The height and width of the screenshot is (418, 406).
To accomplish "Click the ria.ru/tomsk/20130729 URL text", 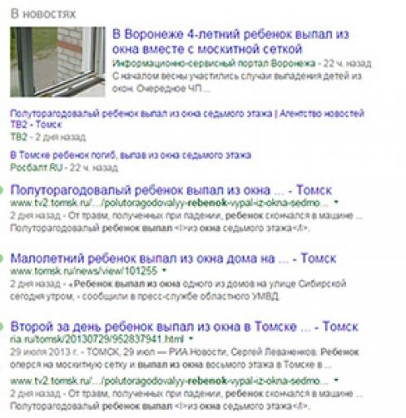I will coord(97,338).
